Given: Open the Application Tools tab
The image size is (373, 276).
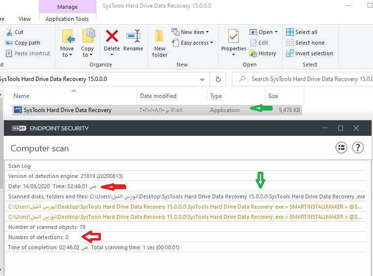Looking at the screenshot, I should (67, 19).
